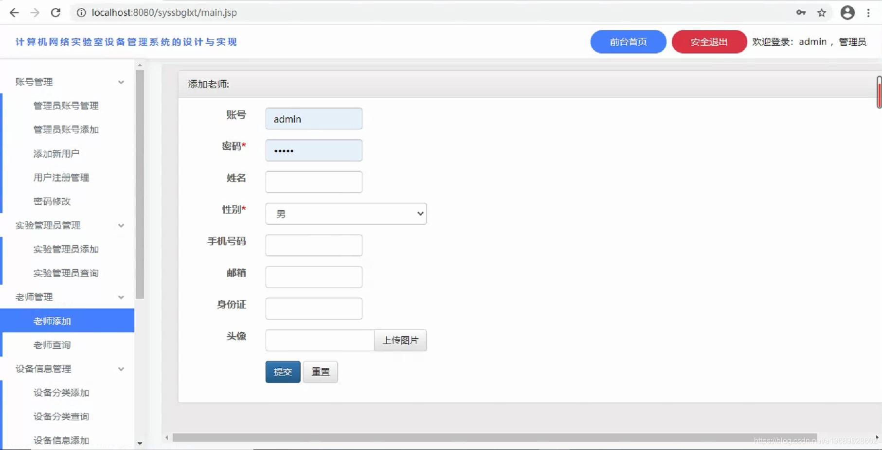
Task: Open 设备分类查询 in the sidebar
Action: pos(61,416)
